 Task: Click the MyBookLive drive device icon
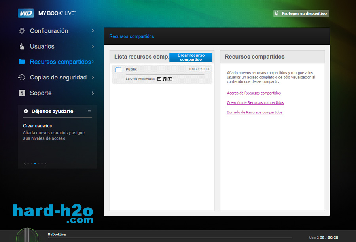pyautogui.click(x=27, y=235)
